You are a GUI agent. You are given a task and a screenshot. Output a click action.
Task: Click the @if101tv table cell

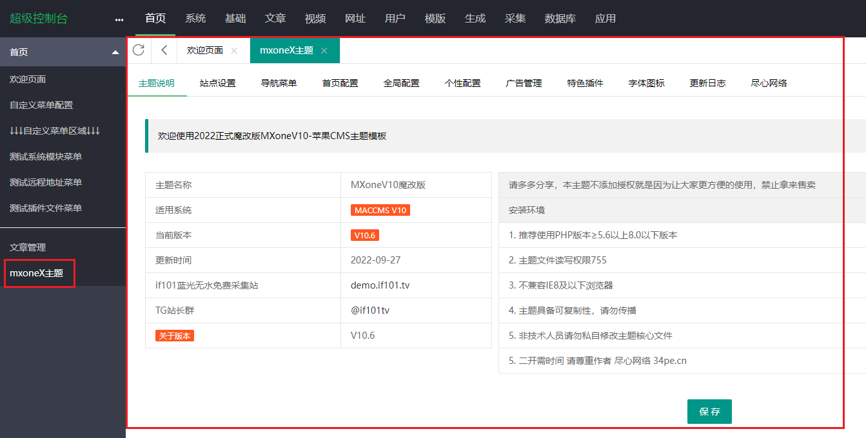point(417,310)
